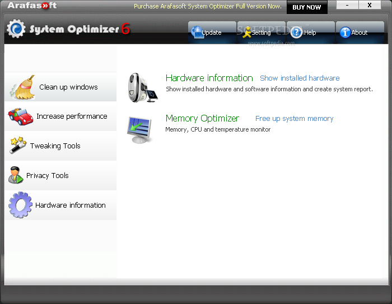Screen dimensions: 392x304
Task: Click the blue gear Hardware information icon
Action: click(20, 205)
